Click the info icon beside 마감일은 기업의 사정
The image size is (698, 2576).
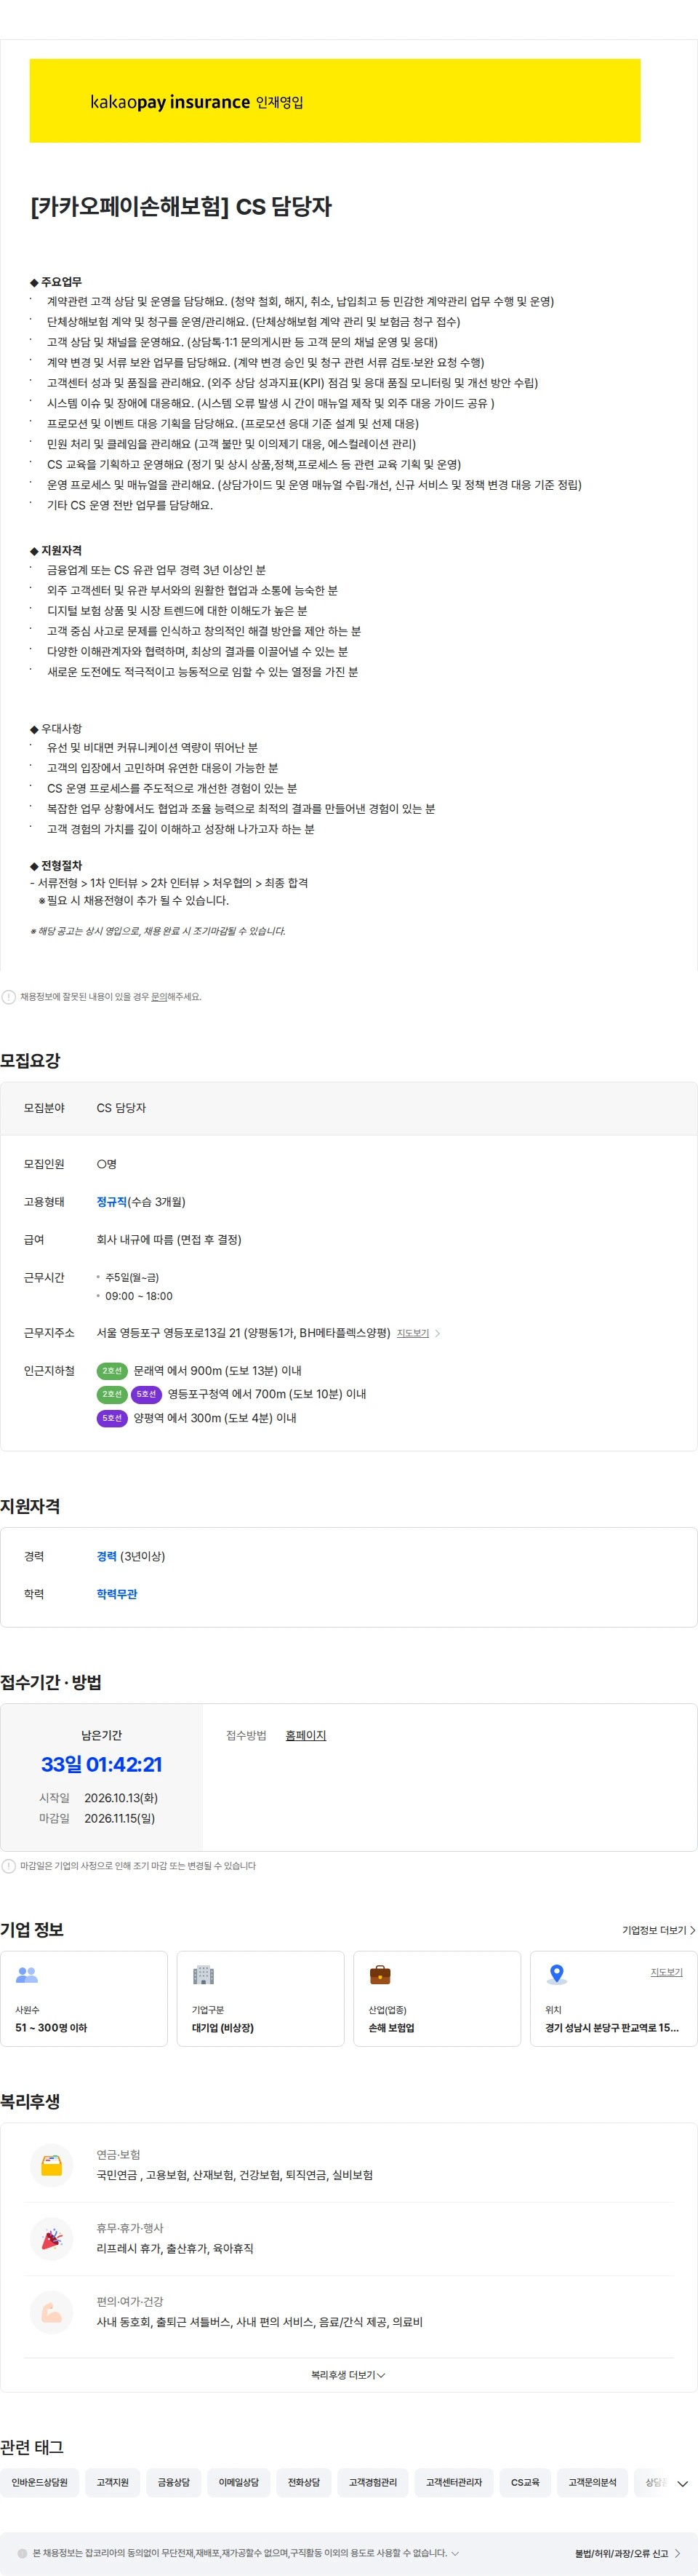9,1866
